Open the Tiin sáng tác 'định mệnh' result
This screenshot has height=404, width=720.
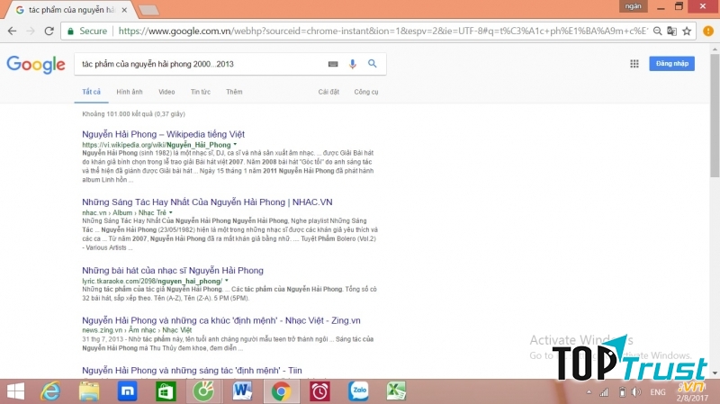(x=192, y=371)
